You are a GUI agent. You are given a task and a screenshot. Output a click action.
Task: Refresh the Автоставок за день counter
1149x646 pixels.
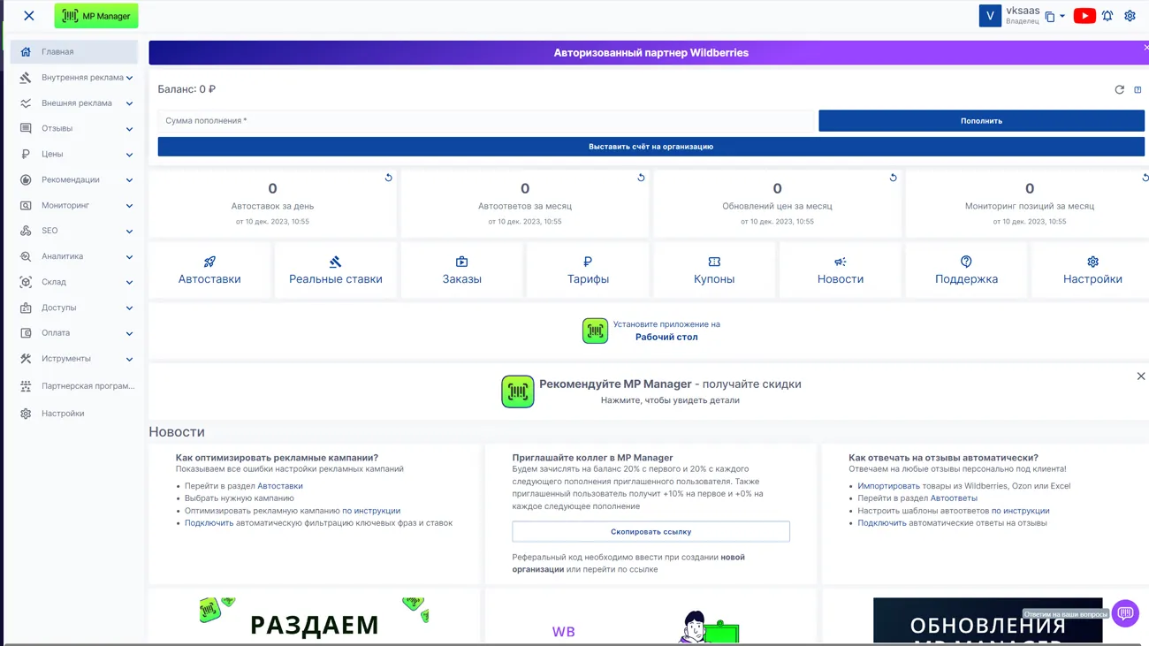pos(388,178)
